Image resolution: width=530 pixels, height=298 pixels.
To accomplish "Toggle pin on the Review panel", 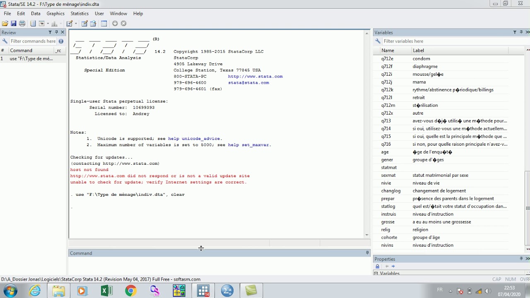I will 56,32.
